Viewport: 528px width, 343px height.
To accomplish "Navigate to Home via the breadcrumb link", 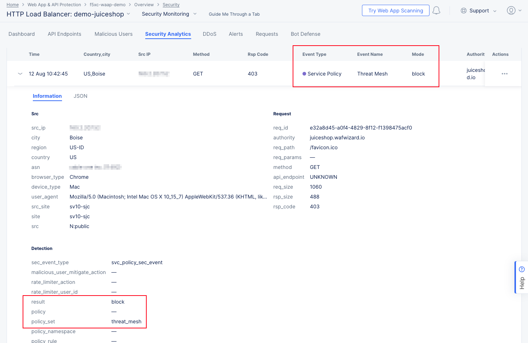I will [12, 4].
